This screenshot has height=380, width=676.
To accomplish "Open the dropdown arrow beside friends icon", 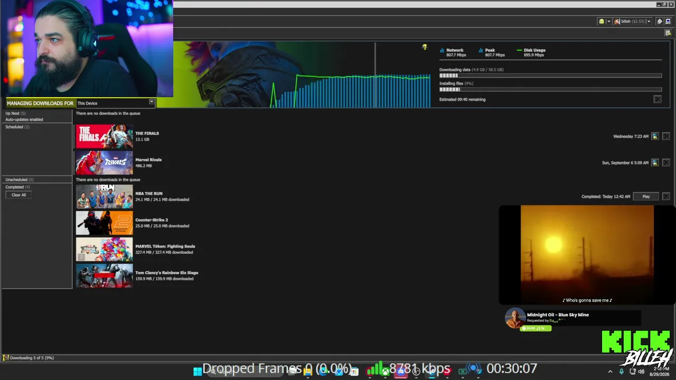I will point(608,22).
